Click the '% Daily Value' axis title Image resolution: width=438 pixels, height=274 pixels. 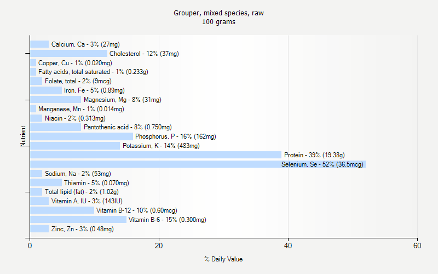pyautogui.click(x=223, y=259)
